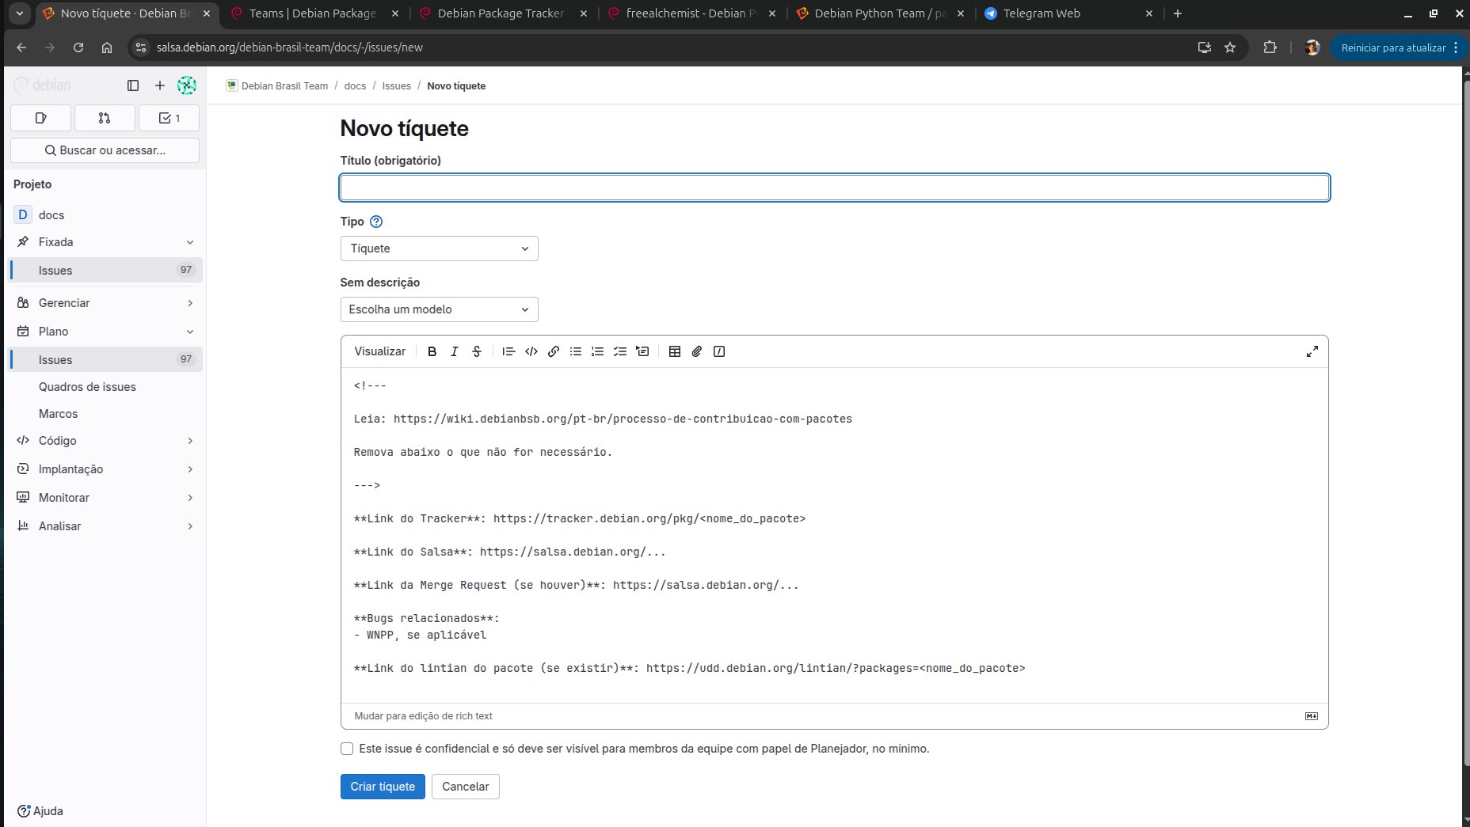
Task: Toggle the sidebar collapse button
Action: (x=133, y=85)
